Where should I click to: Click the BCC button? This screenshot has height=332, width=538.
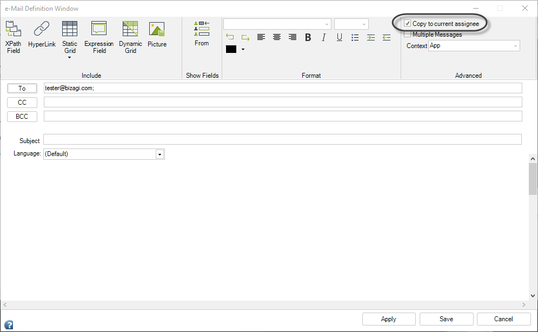(x=22, y=117)
